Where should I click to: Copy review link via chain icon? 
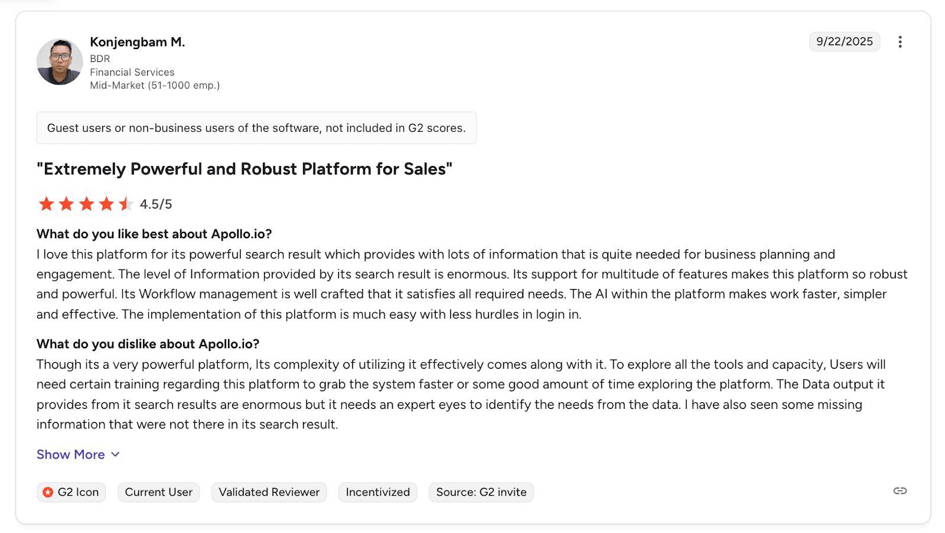[900, 491]
